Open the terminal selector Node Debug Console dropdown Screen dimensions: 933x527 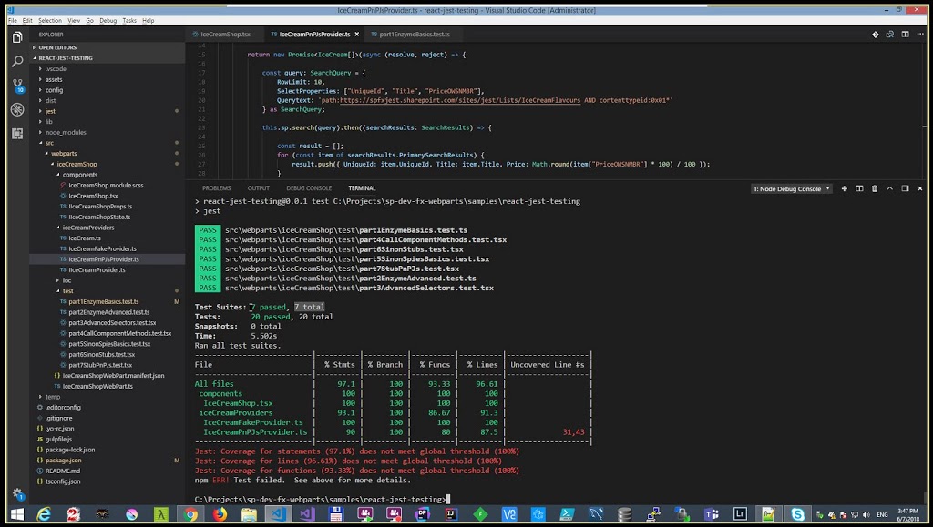(x=792, y=189)
